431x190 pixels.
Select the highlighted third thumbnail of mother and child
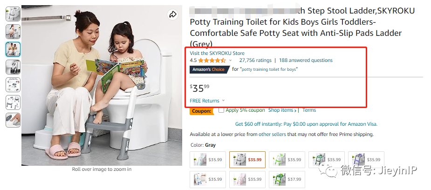pyautogui.click(x=13, y=49)
